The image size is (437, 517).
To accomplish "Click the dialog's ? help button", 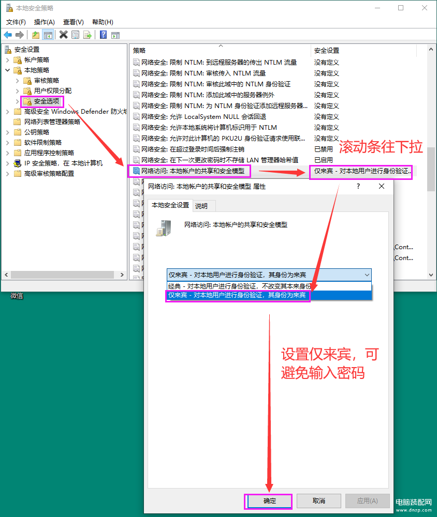I will (358, 186).
